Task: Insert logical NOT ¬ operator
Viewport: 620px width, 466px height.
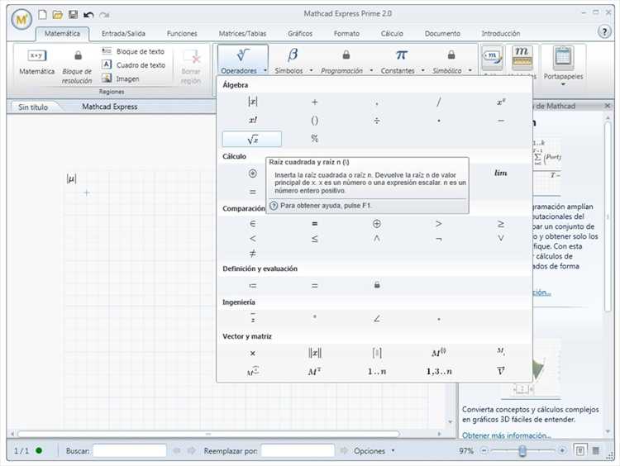Action: [x=438, y=239]
